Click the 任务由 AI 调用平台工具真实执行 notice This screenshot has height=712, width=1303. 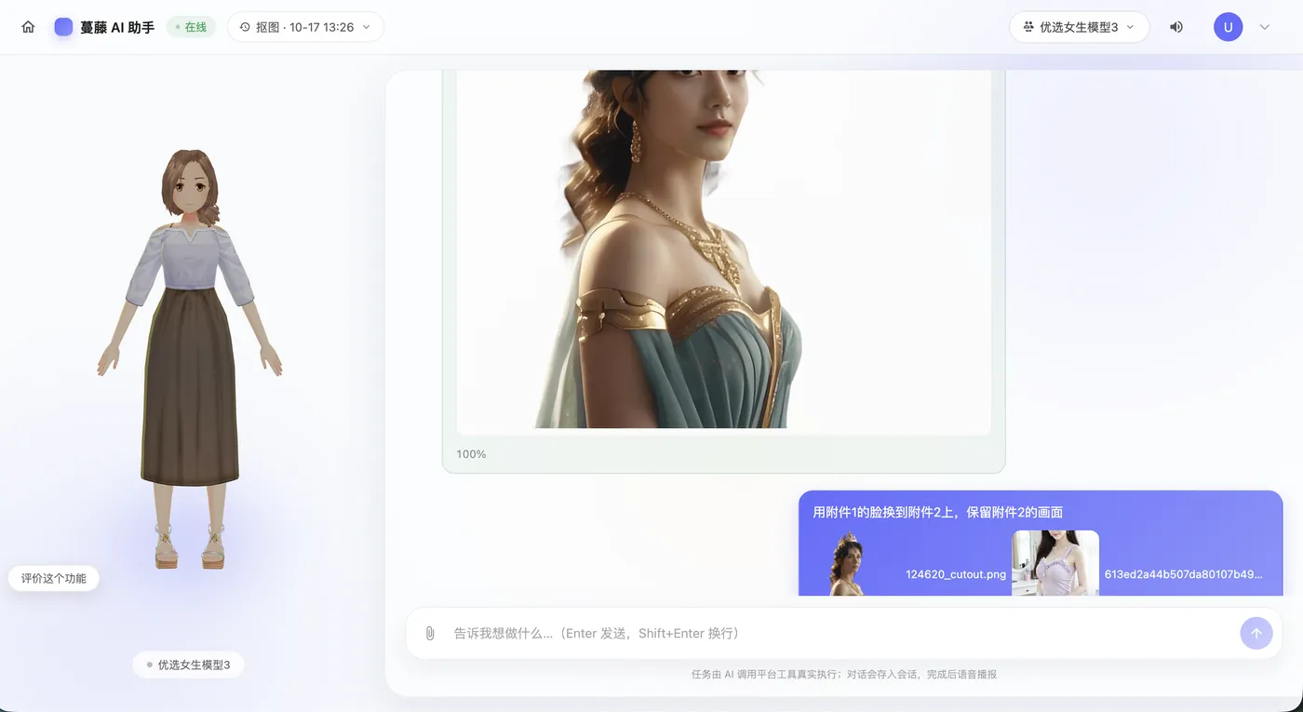pos(844,674)
